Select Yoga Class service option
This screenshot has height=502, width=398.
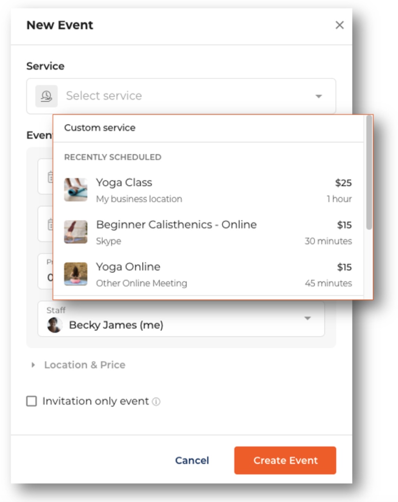tap(208, 190)
